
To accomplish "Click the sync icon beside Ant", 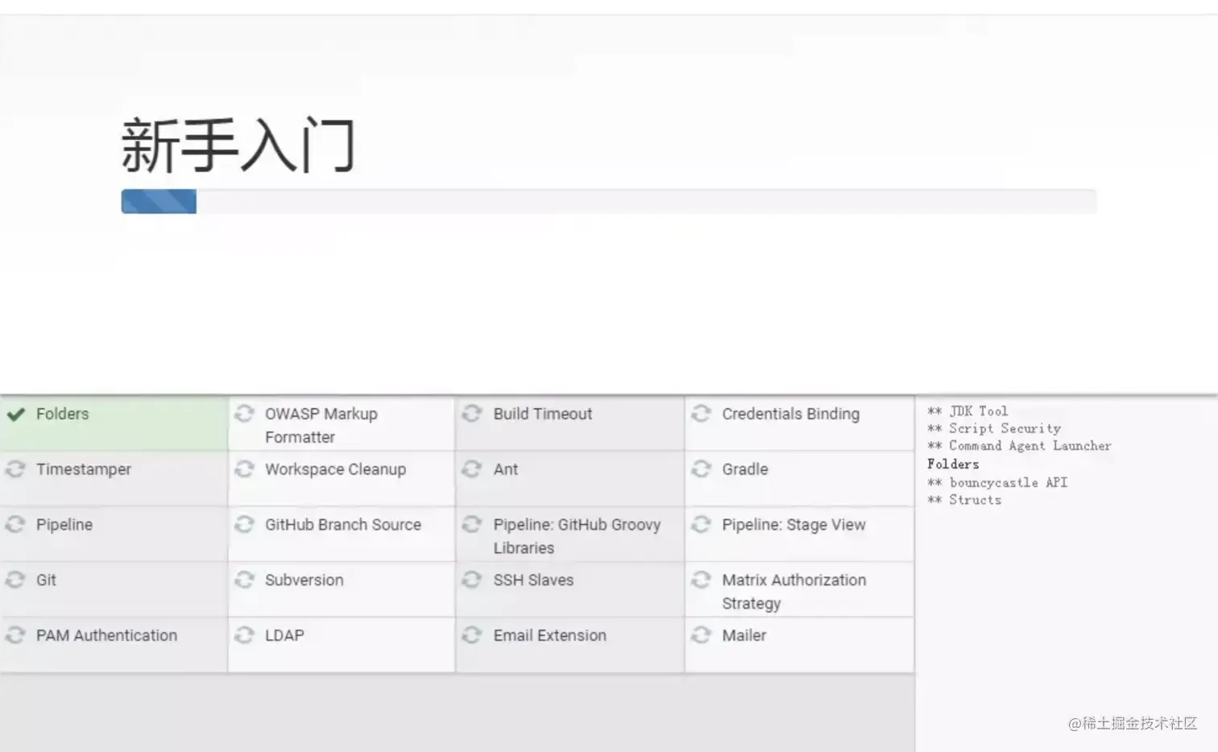I will click(472, 469).
